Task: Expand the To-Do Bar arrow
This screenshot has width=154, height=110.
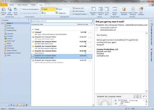Action: [152, 21]
